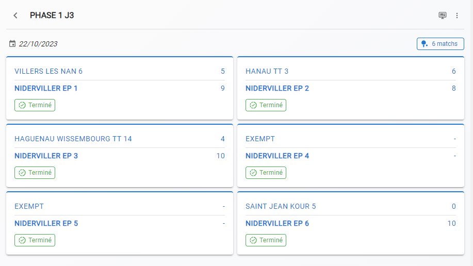Viewport: 473px width, 266px height.
Task: Click Terminé check icon under NIDERVILLER EP 2
Action: click(x=253, y=105)
